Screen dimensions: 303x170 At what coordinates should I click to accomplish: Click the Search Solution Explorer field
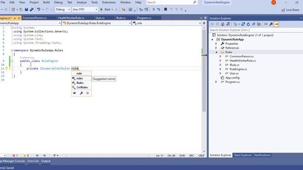(256, 30)
